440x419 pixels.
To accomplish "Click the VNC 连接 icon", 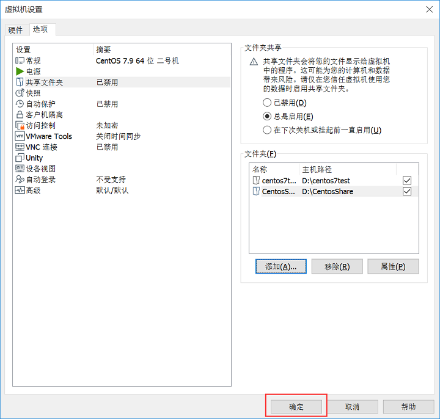I will [20, 147].
